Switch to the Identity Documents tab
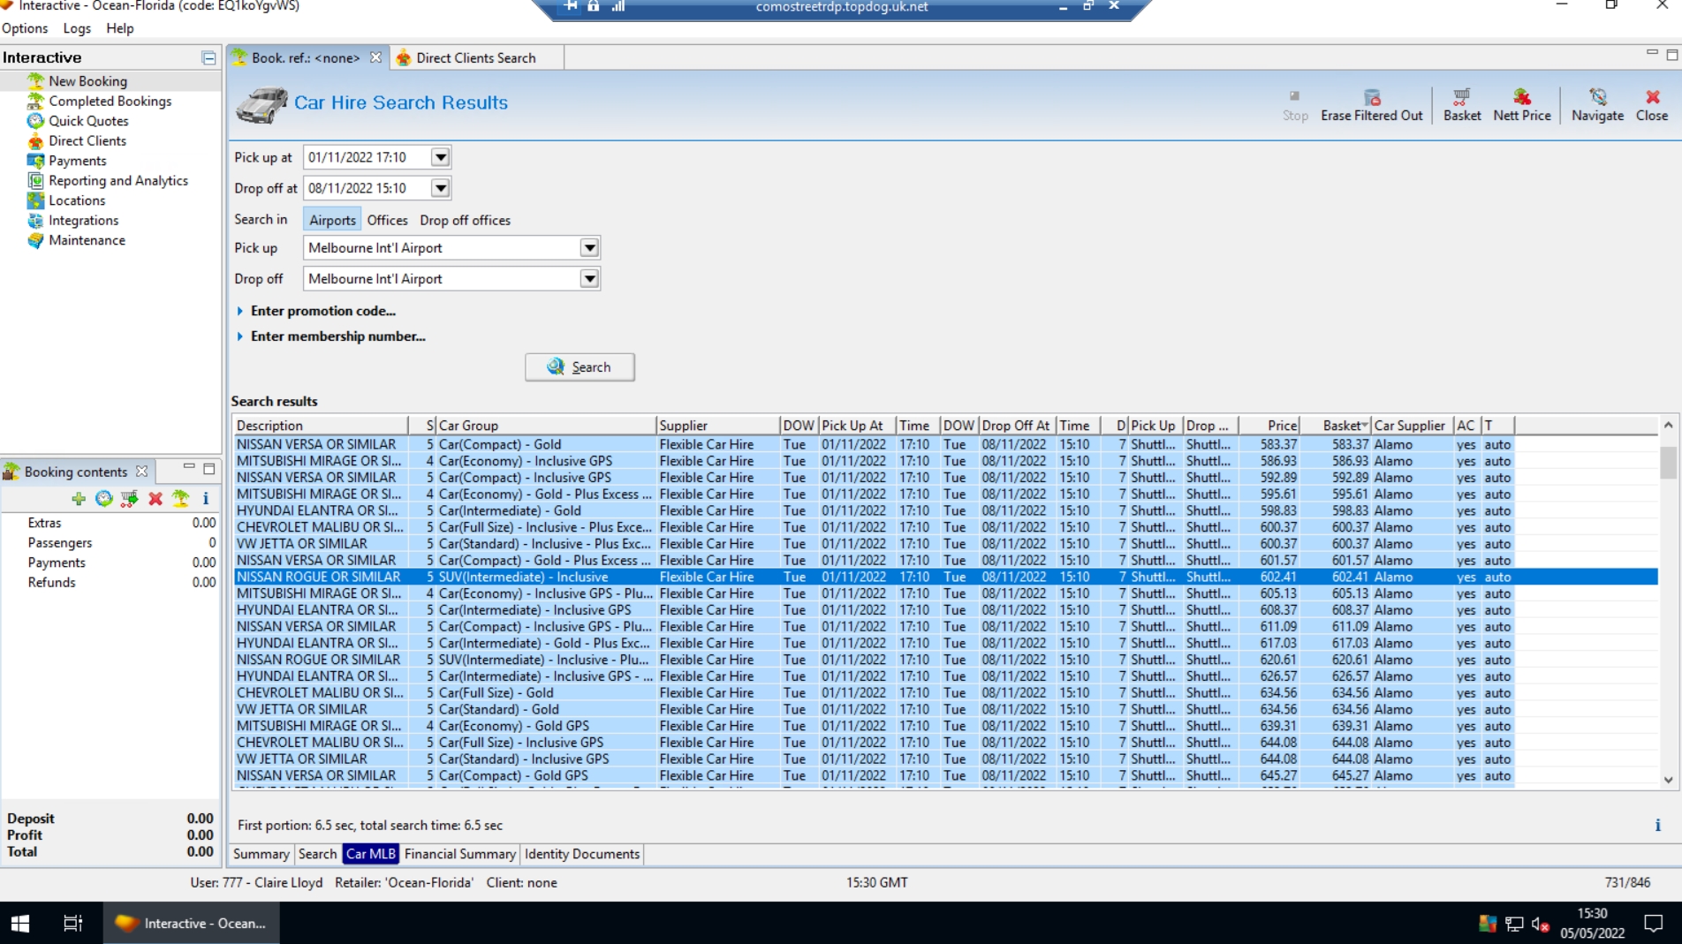This screenshot has width=1682, height=944. pyautogui.click(x=581, y=854)
